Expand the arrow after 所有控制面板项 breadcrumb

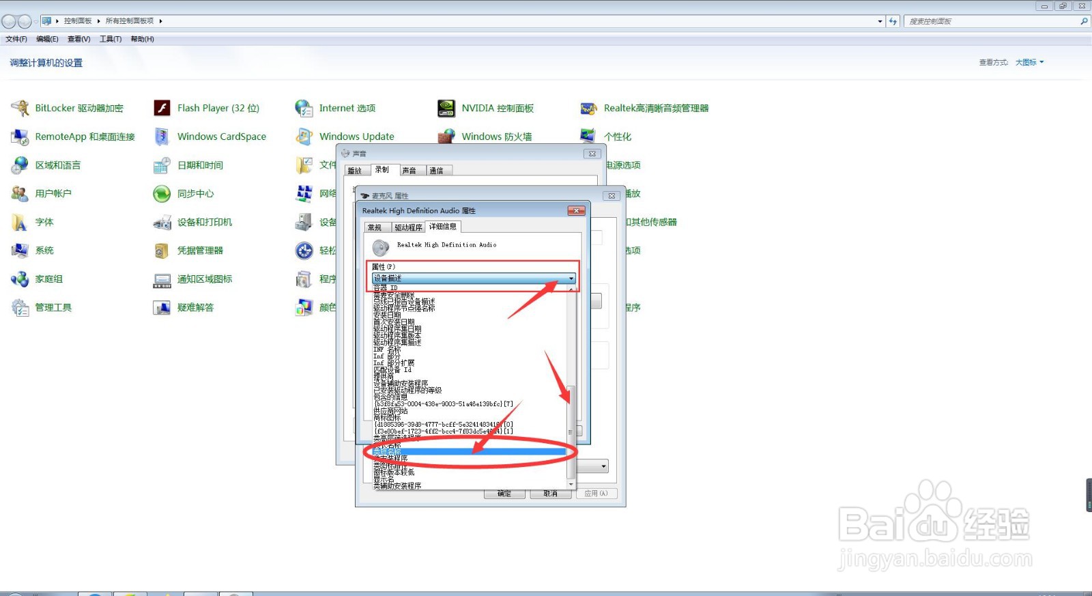click(x=160, y=21)
